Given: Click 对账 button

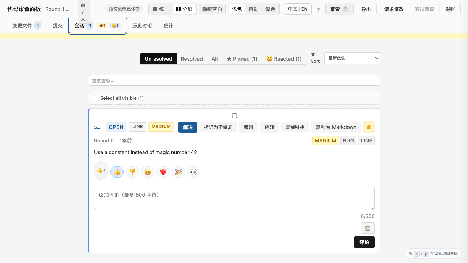Looking at the screenshot, I should (x=450, y=9).
